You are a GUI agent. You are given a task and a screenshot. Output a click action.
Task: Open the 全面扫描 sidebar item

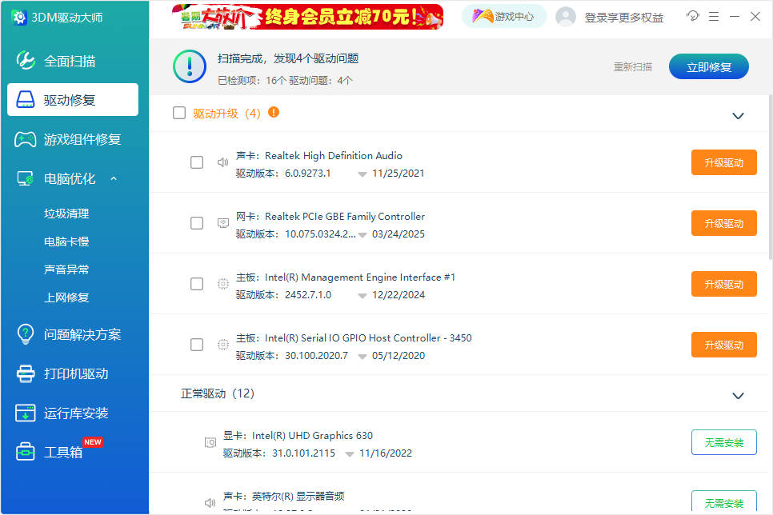pyautogui.click(x=73, y=61)
